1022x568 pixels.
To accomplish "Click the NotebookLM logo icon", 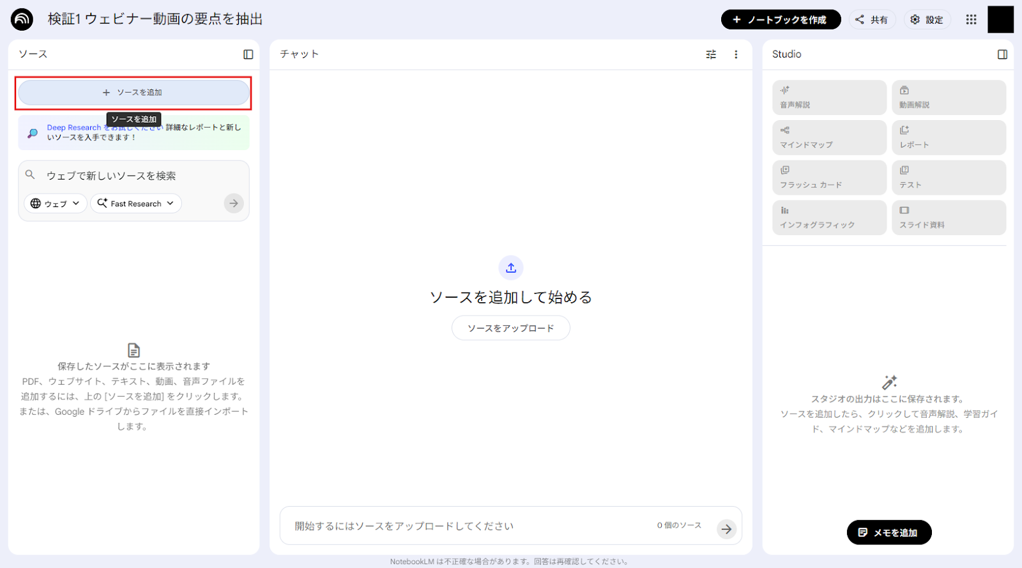I will point(22,19).
